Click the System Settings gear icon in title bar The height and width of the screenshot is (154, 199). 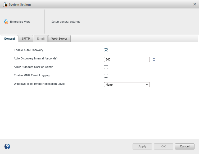point(5,4)
